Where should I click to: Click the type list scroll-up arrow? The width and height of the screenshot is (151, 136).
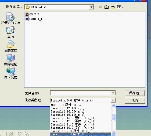tap(113, 106)
